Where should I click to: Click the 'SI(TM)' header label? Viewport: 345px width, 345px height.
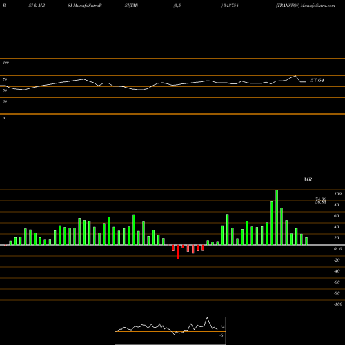(x=131, y=6)
